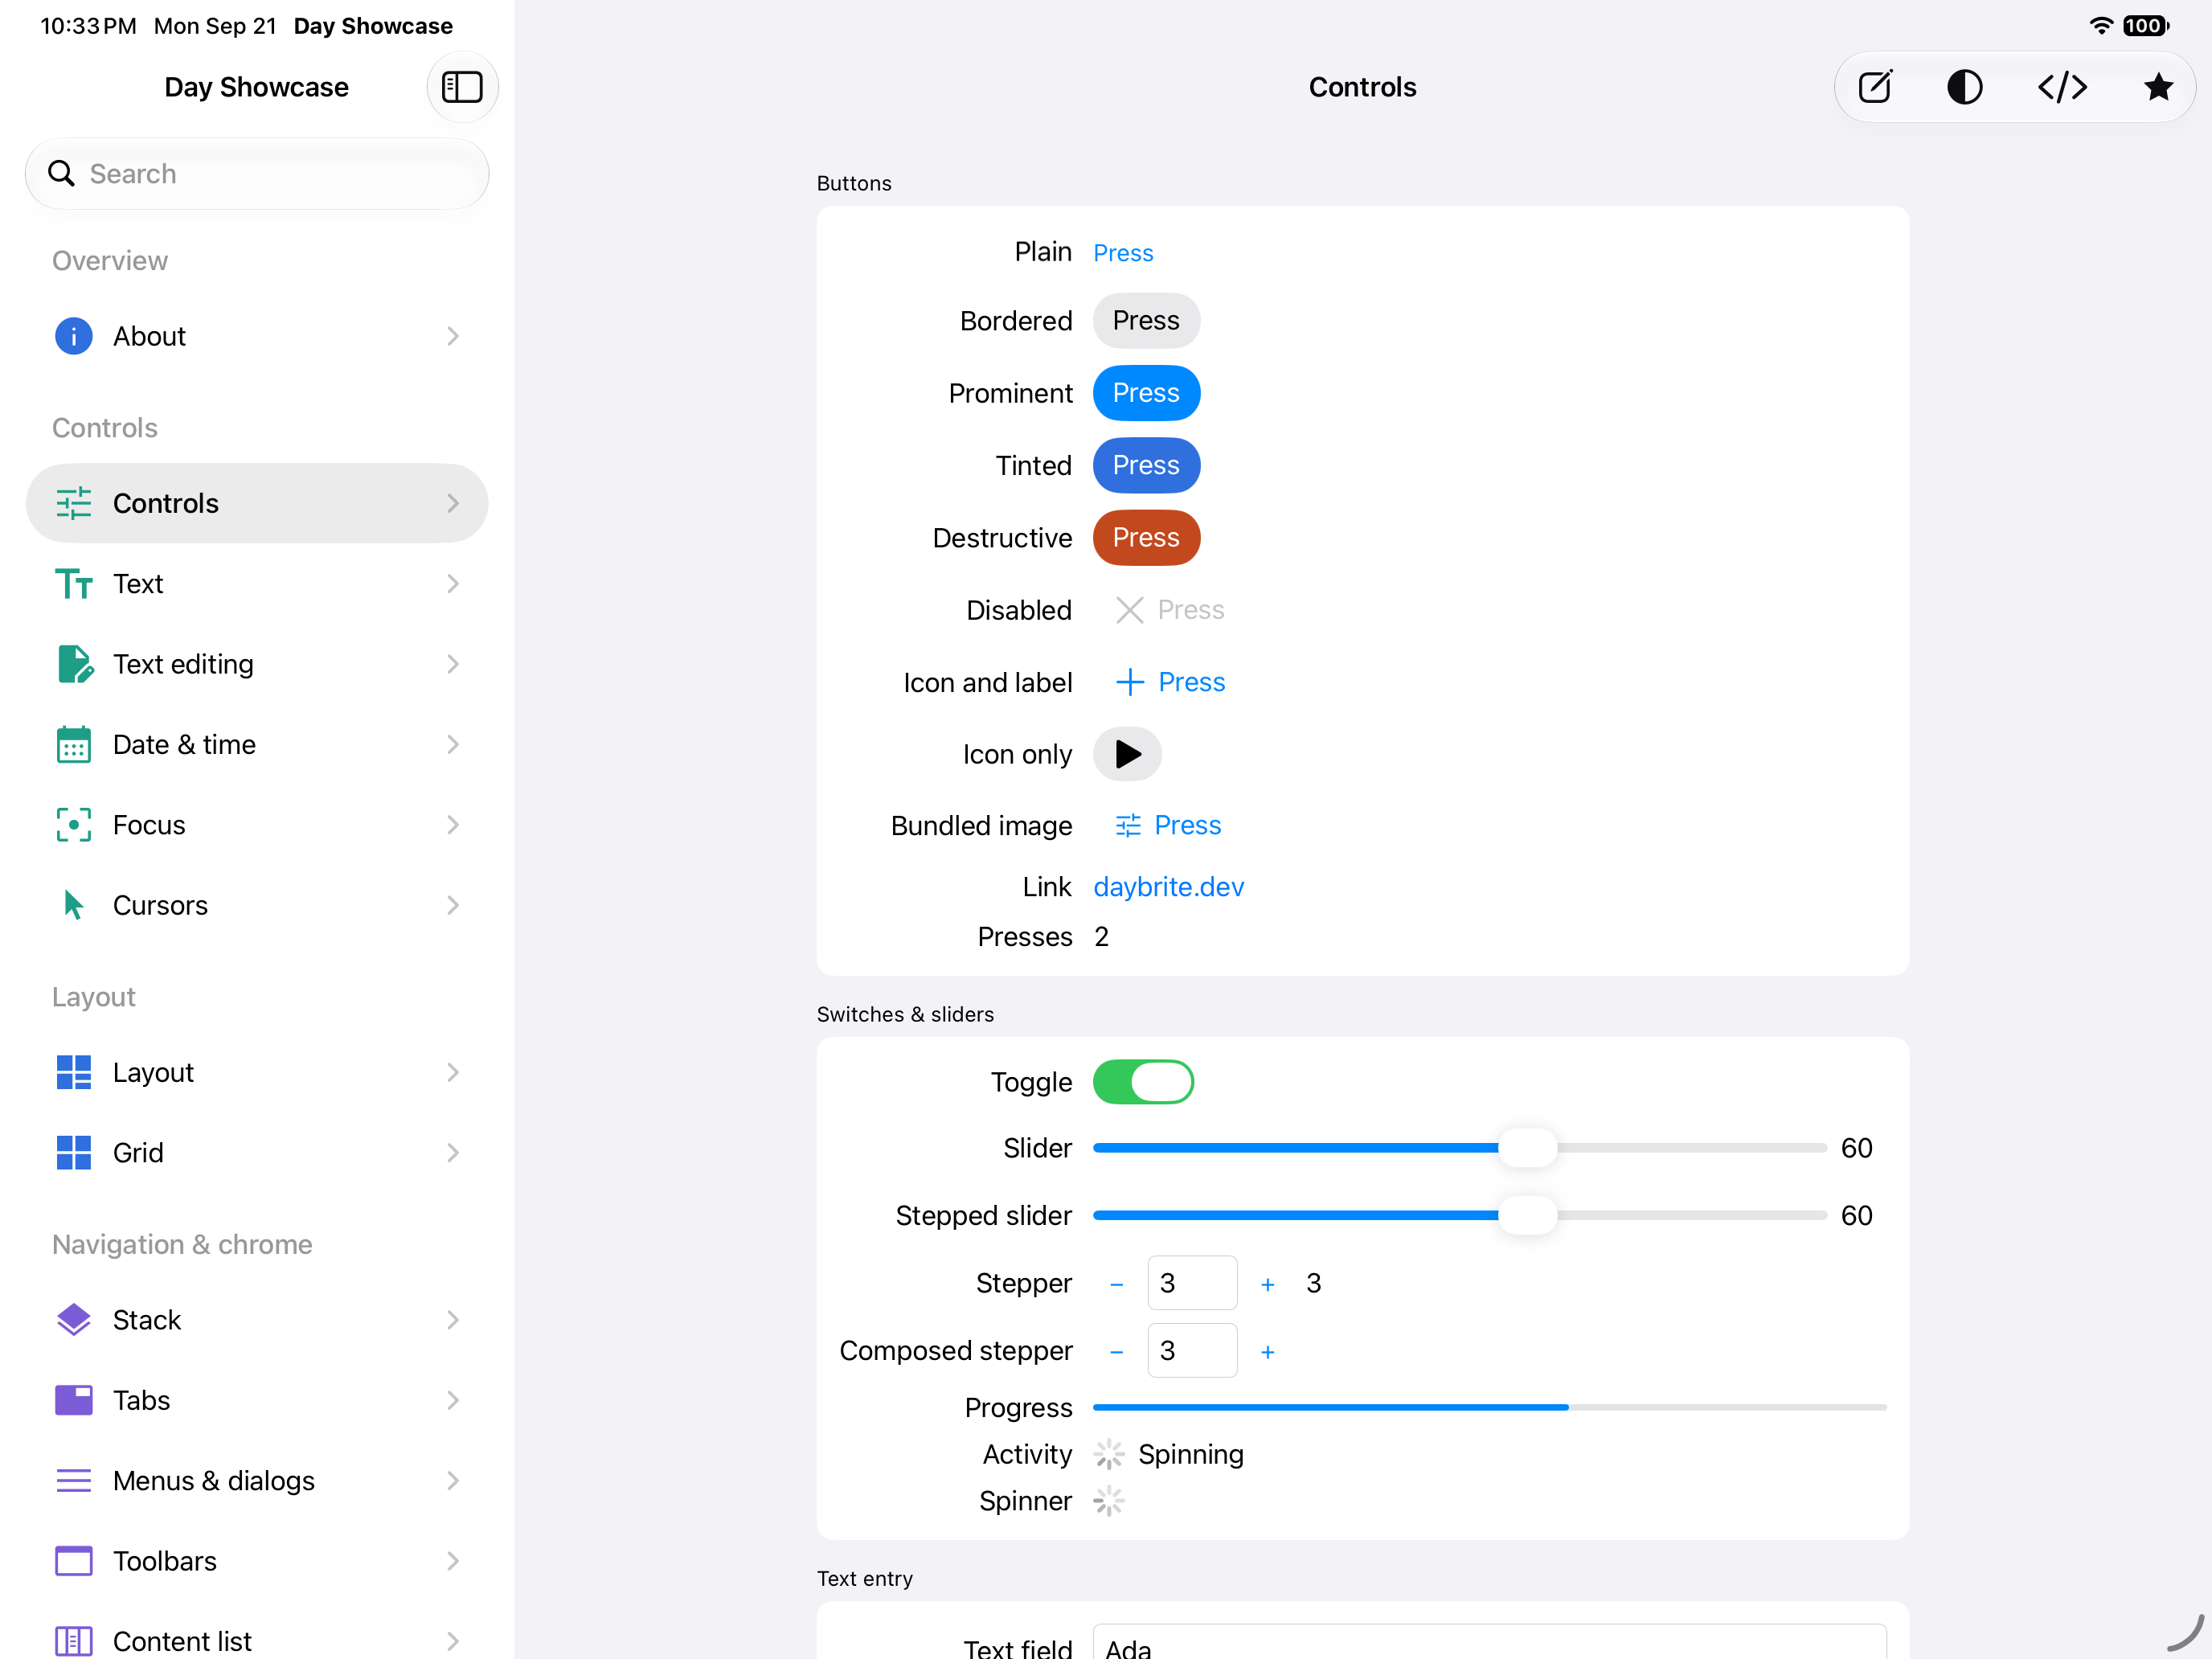Click the Tinted Press button
This screenshot has width=2212, height=1659.
click(x=1146, y=465)
